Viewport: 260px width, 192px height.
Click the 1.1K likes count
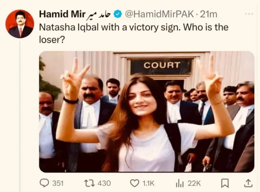pos(148,183)
